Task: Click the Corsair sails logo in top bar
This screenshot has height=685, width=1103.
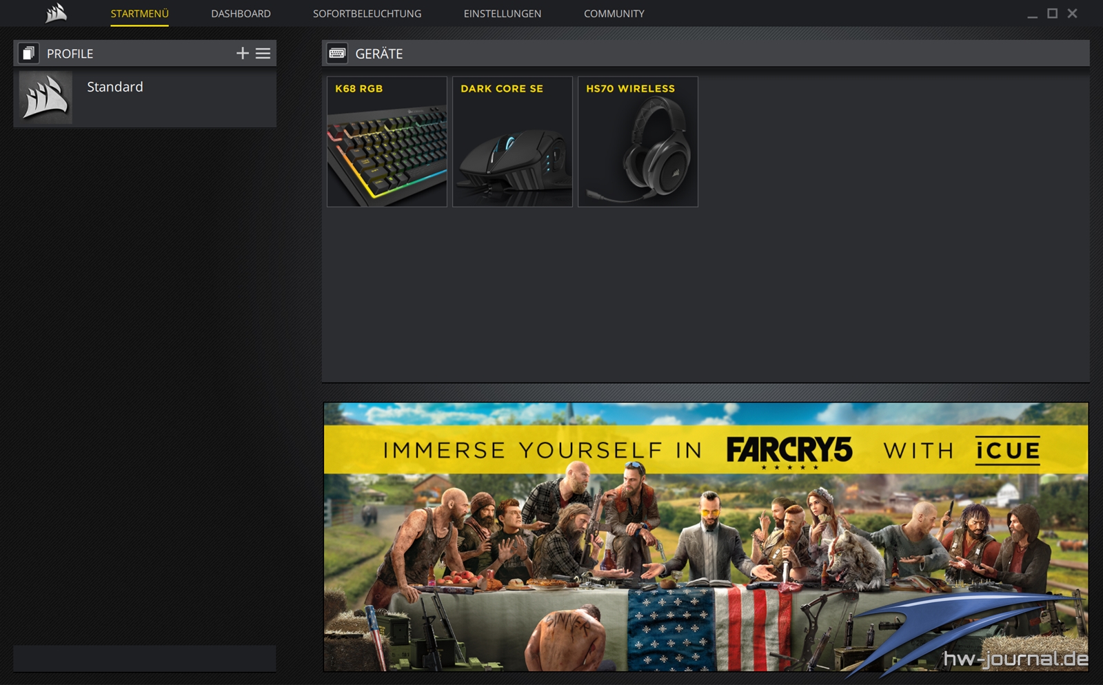Action: coord(56,13)
